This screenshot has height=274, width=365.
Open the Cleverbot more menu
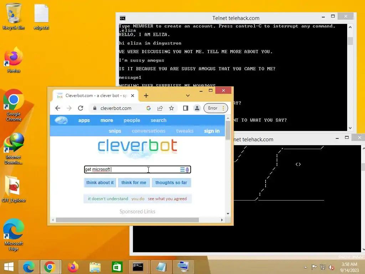point(107,120)
